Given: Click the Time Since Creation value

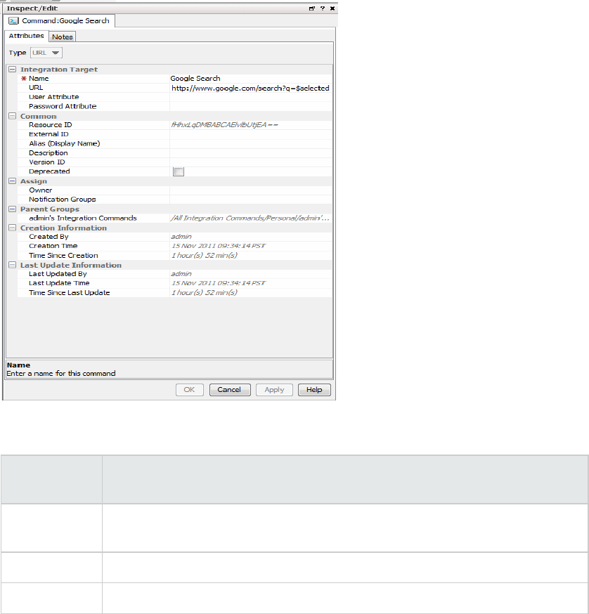Looking at the screenshot, I should click(x=204, y=255).
